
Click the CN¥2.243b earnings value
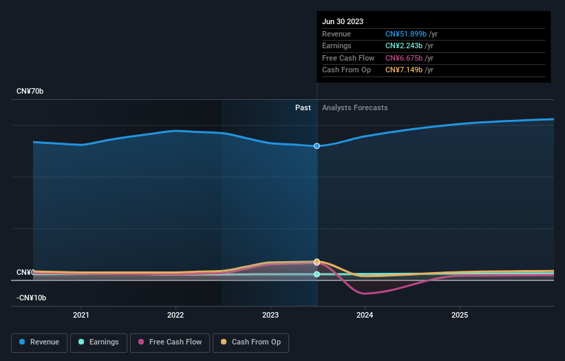pos(404,45)
